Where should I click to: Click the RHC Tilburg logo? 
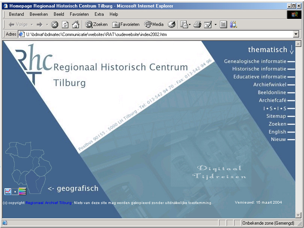click(34, 64)
